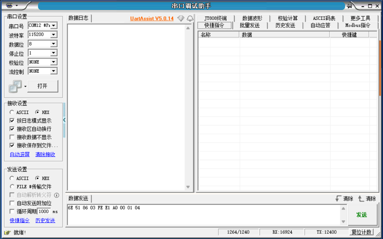Click the info icon beside 自动解析转义符
The height and width of the screenshot is (239, 383).
coord(56,195)
